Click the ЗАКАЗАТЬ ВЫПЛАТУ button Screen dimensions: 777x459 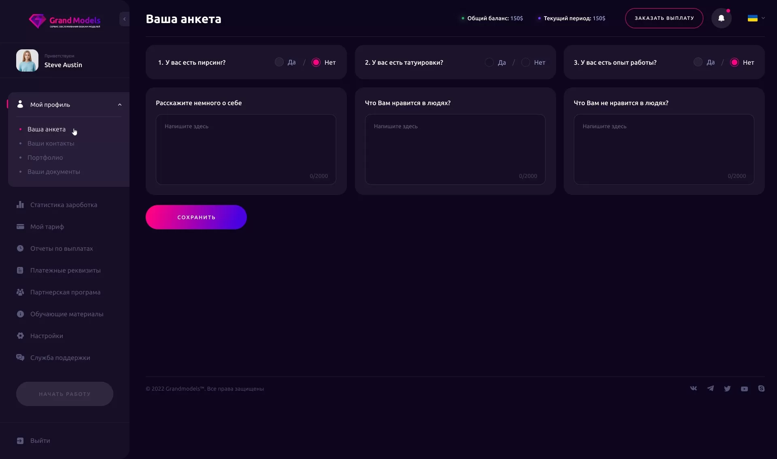(664, 18)
